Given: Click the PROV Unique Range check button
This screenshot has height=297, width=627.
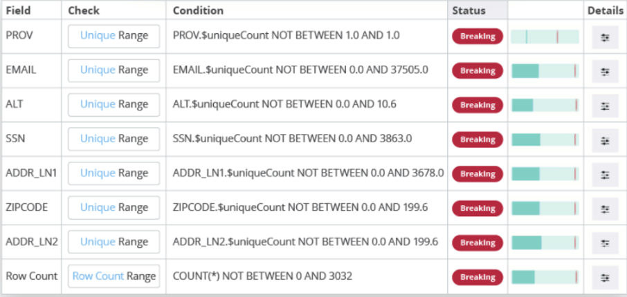Looking at the screenshot, I should click(114, 36).
